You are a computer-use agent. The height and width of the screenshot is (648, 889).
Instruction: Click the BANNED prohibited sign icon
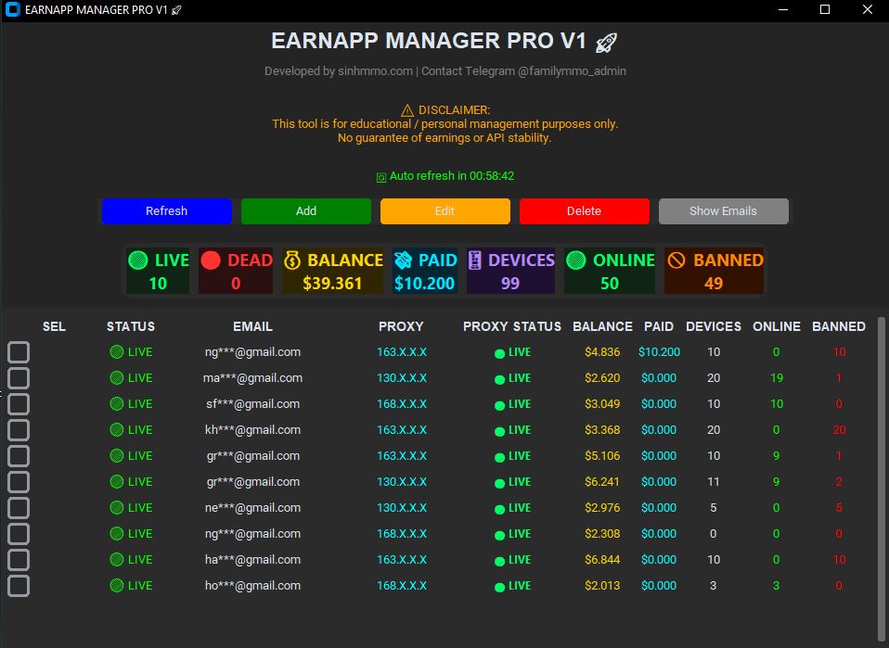point(676,260)
